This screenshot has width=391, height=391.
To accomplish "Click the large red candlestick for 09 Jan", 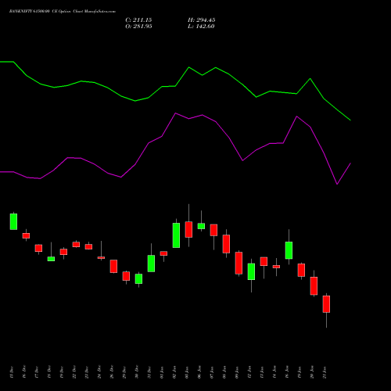I will click(x=239, y=263).
